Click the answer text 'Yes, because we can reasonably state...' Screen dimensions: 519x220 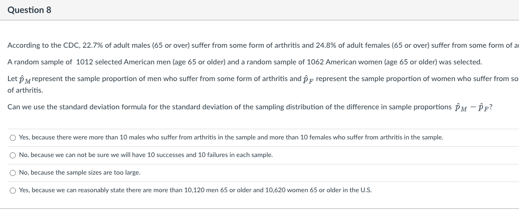(195, 190)
